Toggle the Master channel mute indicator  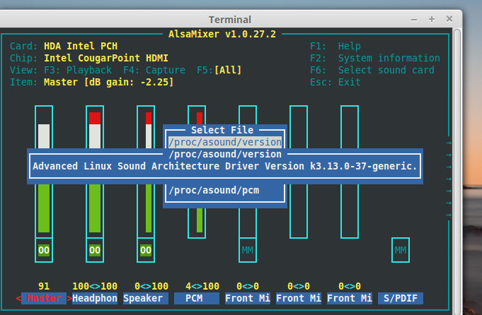(44, 250)
